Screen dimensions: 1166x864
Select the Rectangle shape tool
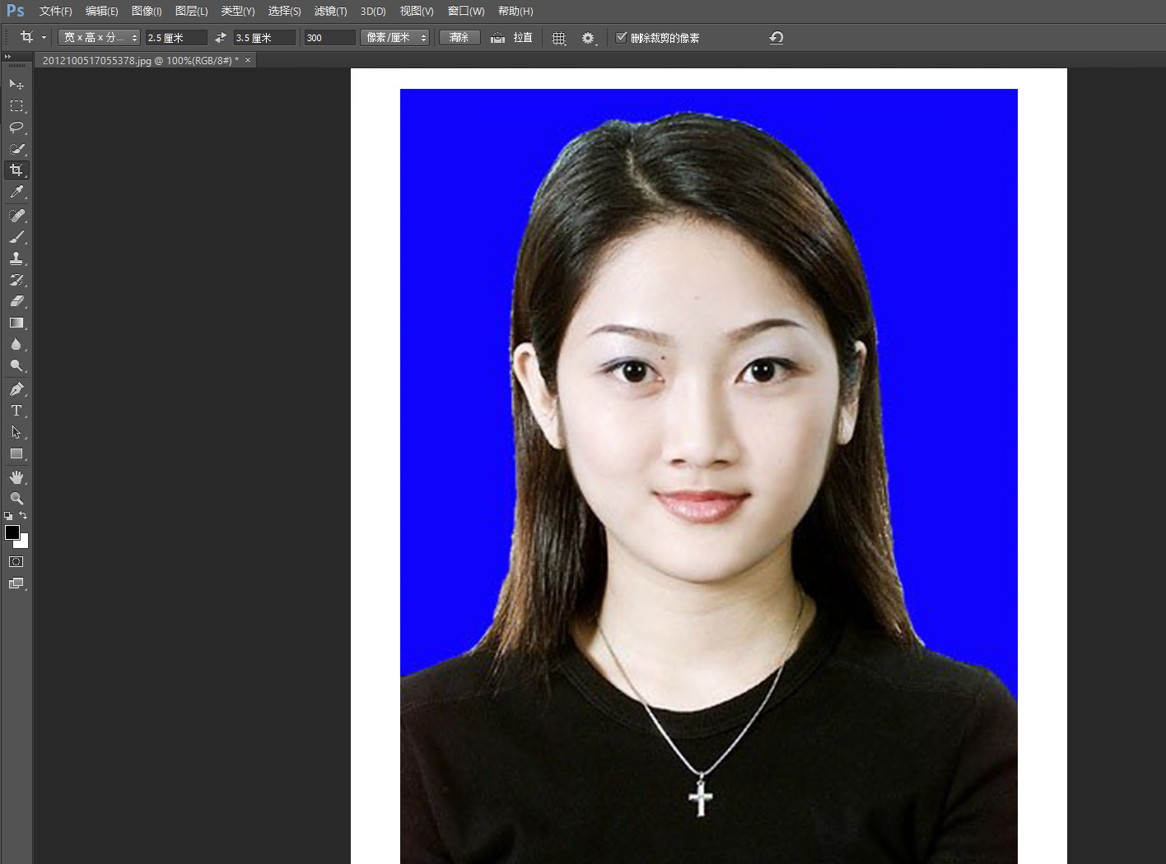[x=16, y=453]
